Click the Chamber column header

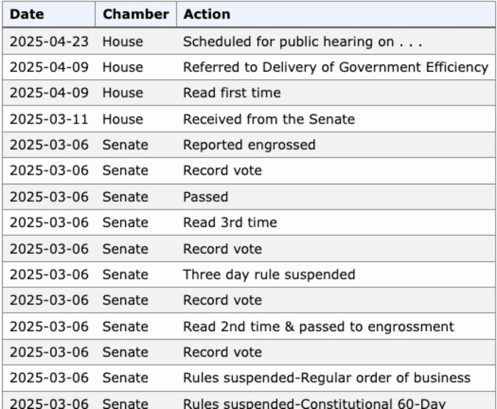pyautogui.click(x=136, y=14)
